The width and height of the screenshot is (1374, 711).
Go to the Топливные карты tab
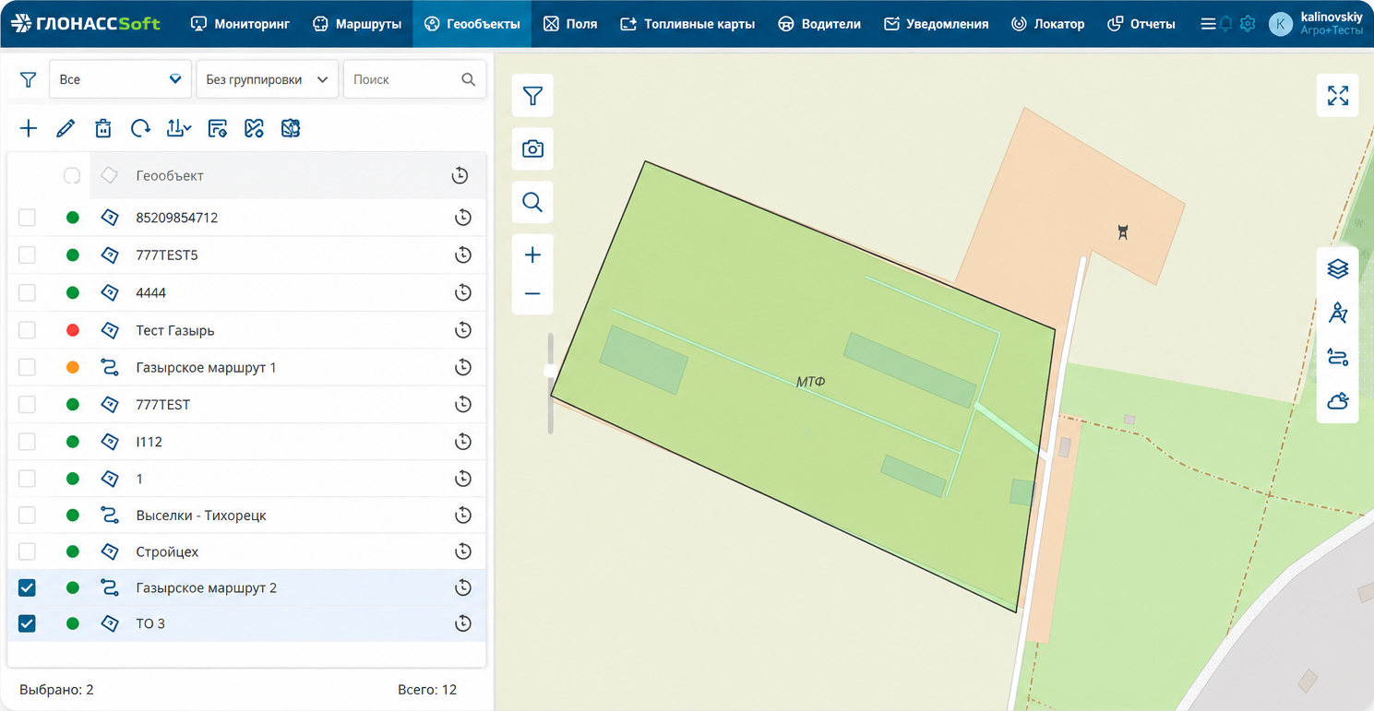pos(687,24)
